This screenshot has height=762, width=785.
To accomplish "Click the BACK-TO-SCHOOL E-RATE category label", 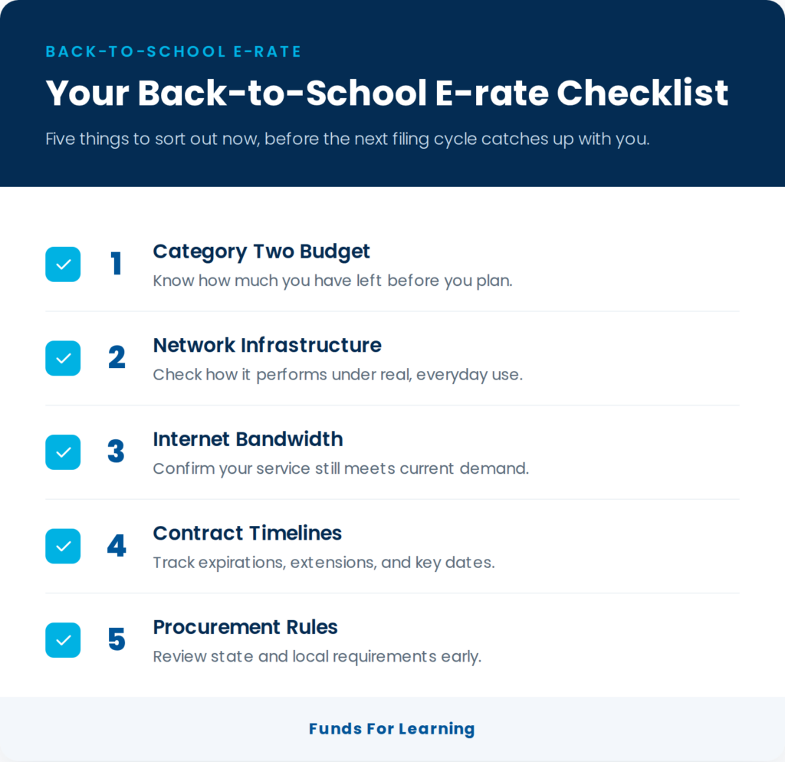I will point(174,51).
